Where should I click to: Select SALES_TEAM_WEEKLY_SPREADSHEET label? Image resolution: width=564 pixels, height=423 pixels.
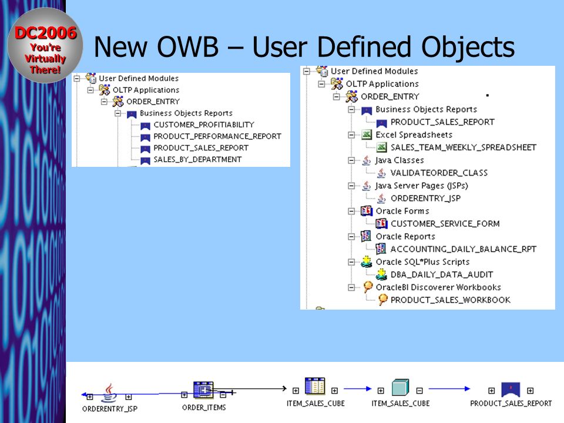464,147
